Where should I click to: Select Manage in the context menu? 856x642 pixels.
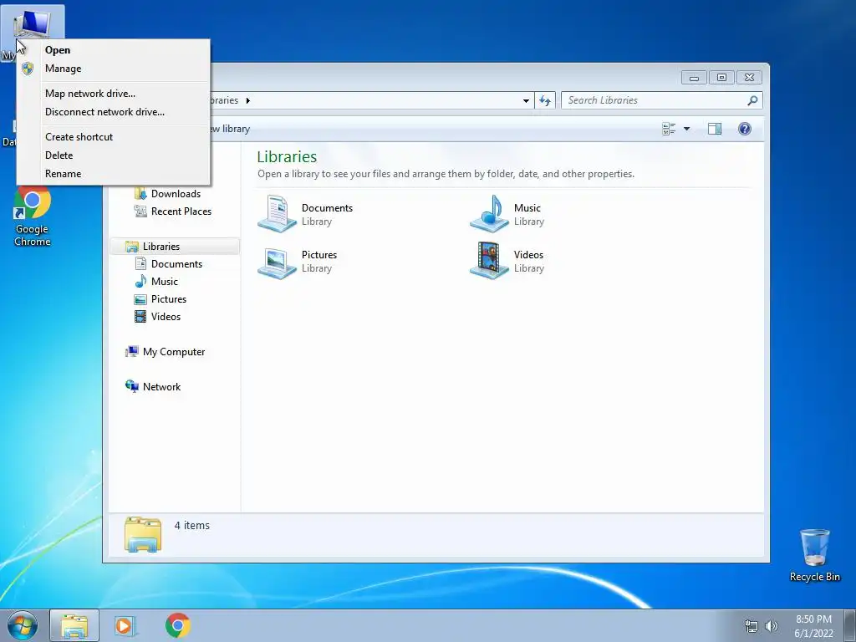[114, 69]
